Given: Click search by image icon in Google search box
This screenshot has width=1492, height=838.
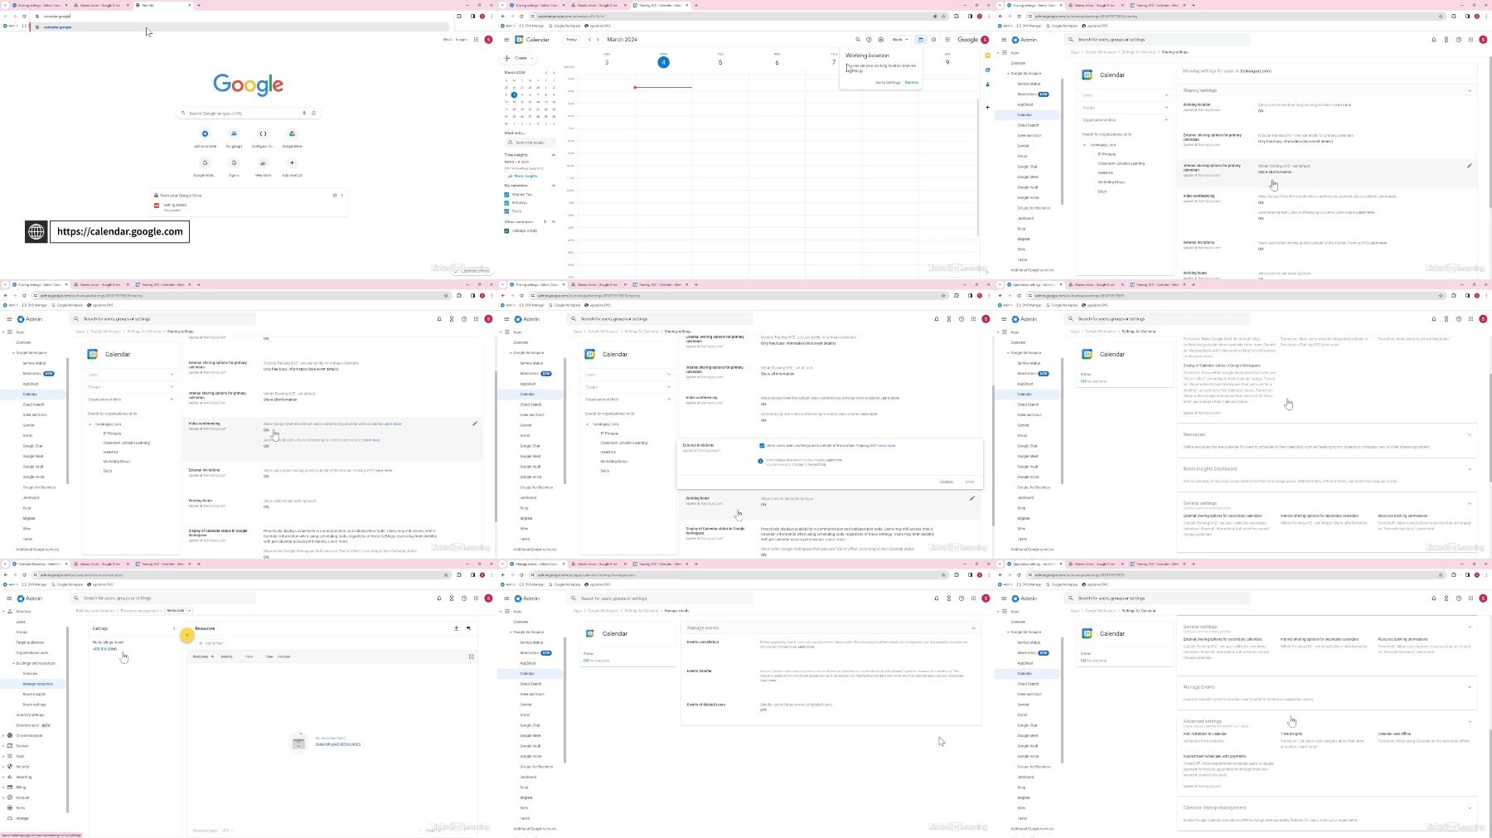Looking at the screenshot, I should click(x=313, y=113).
